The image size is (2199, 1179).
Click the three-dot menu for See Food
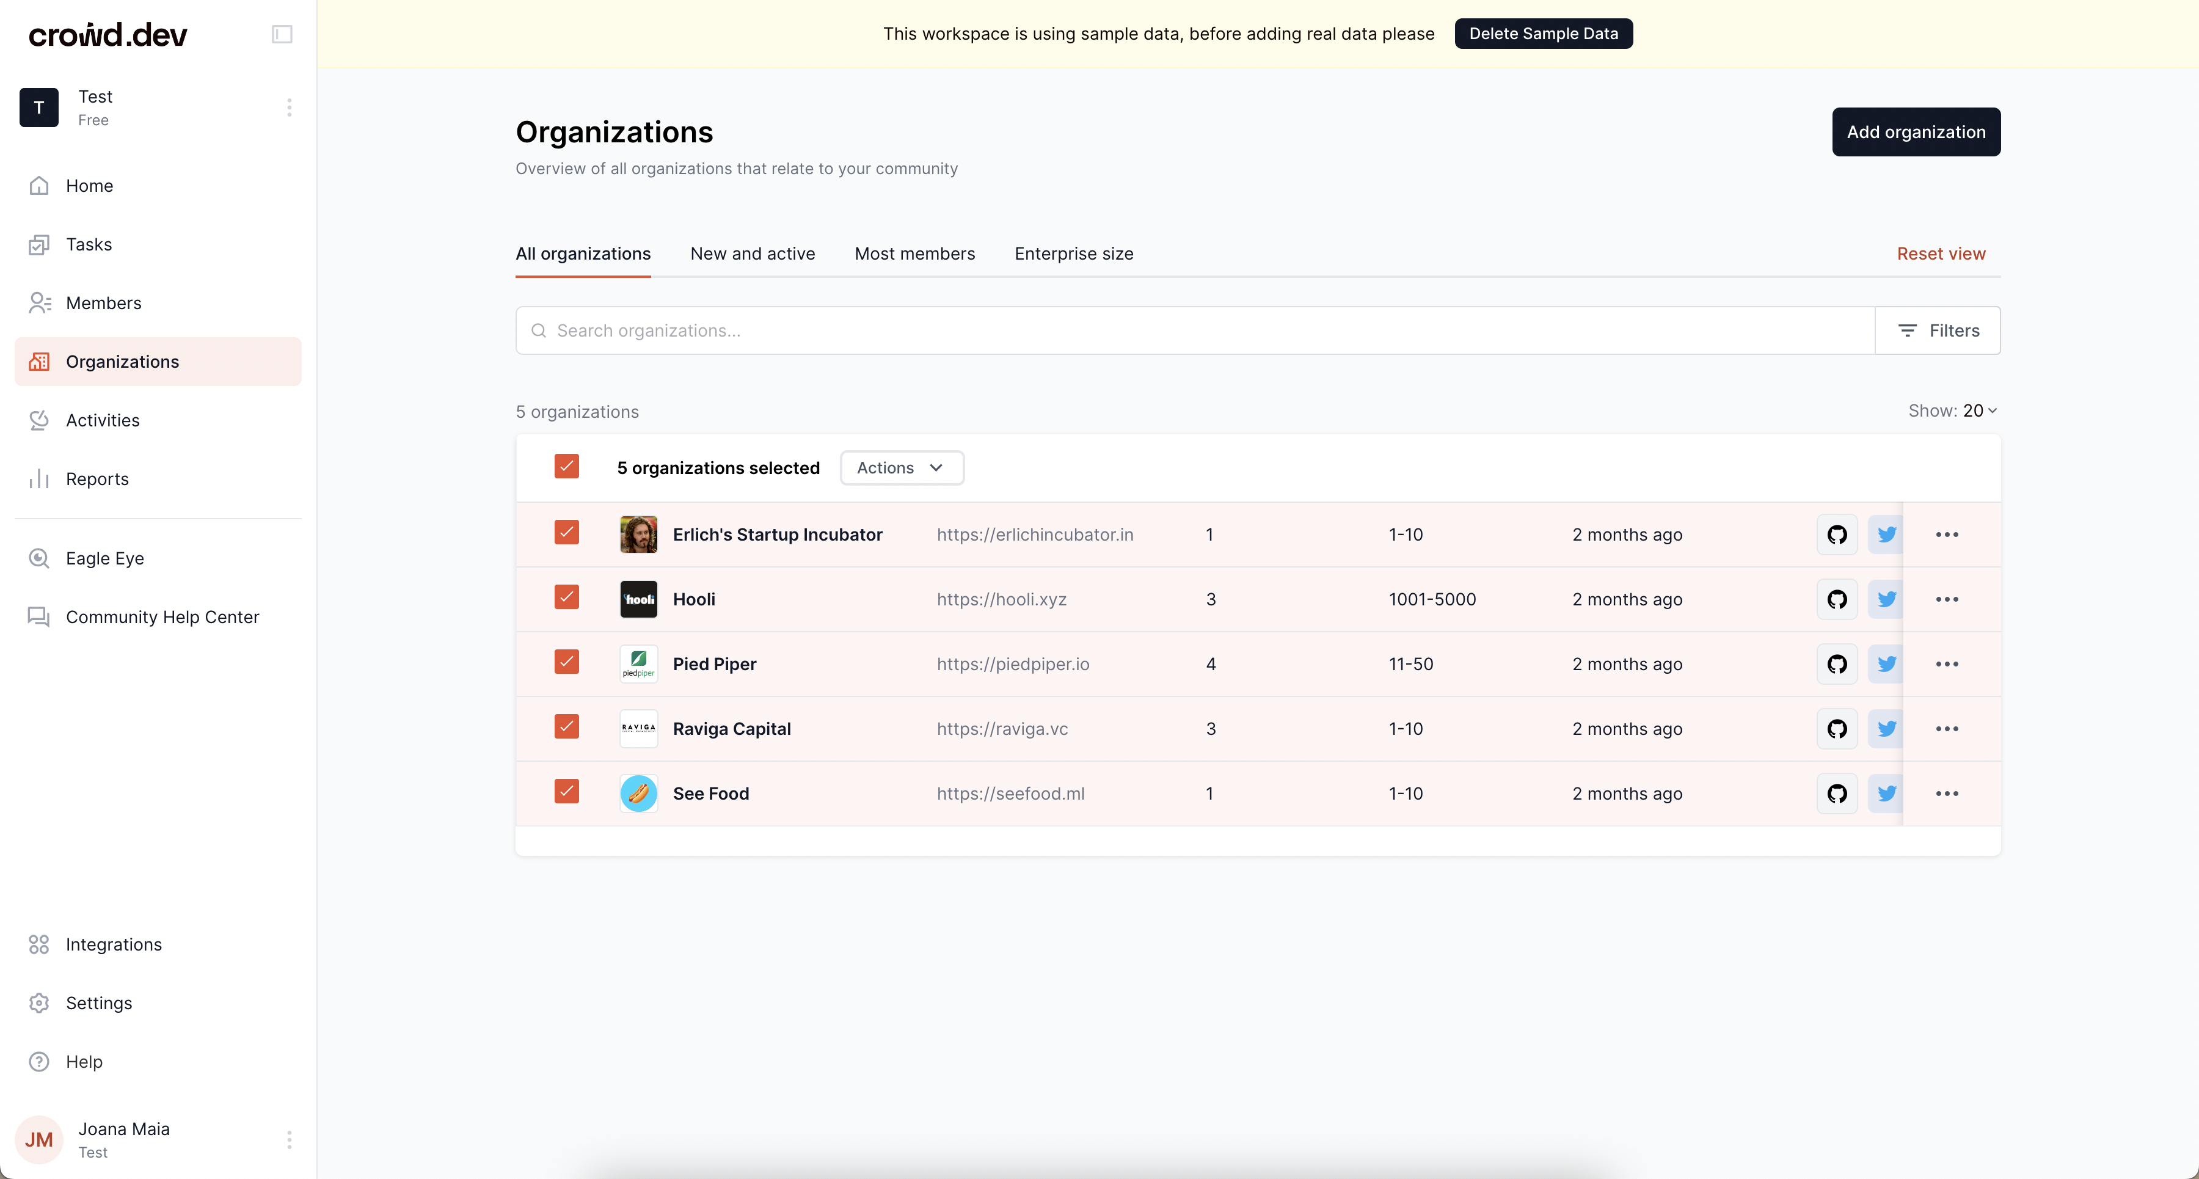1946,794
